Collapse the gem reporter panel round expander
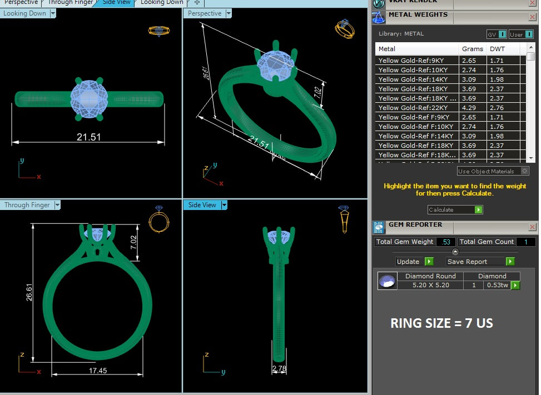The image size is (541, 395). (455, 251)
